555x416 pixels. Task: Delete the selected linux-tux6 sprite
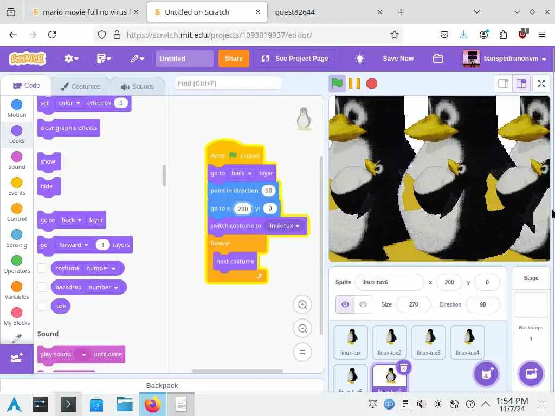point(403,368)
